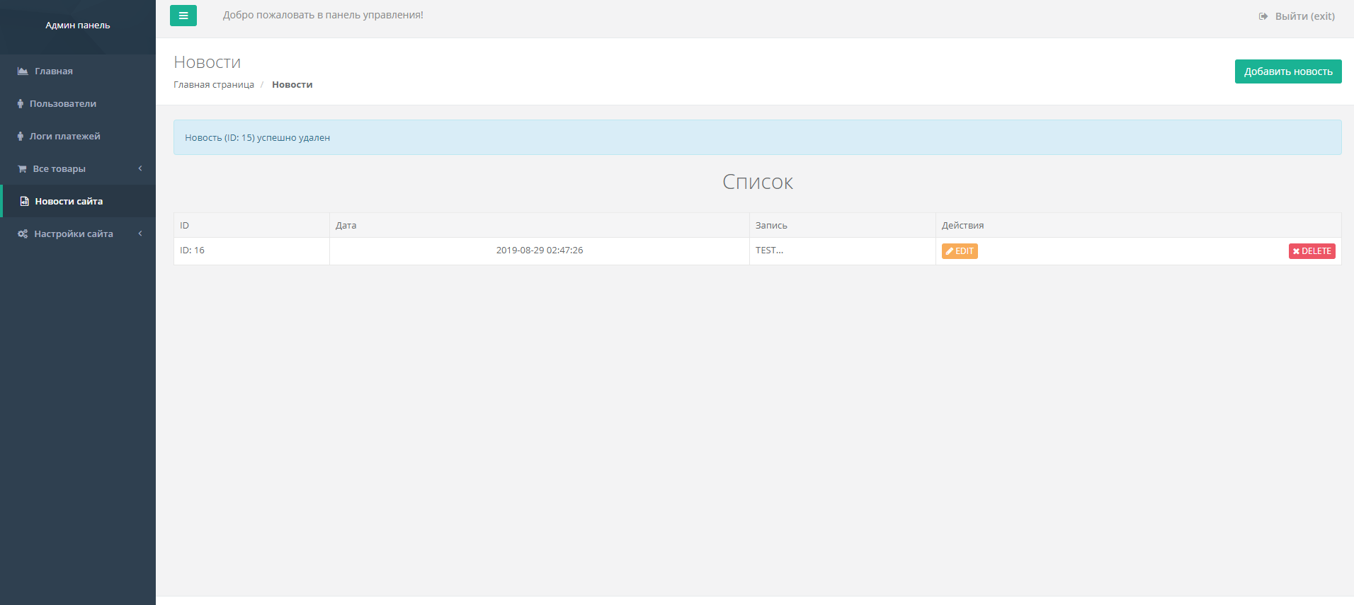
Task: Click the chart icon beside Главная
Action: click(x=23, y=71)
